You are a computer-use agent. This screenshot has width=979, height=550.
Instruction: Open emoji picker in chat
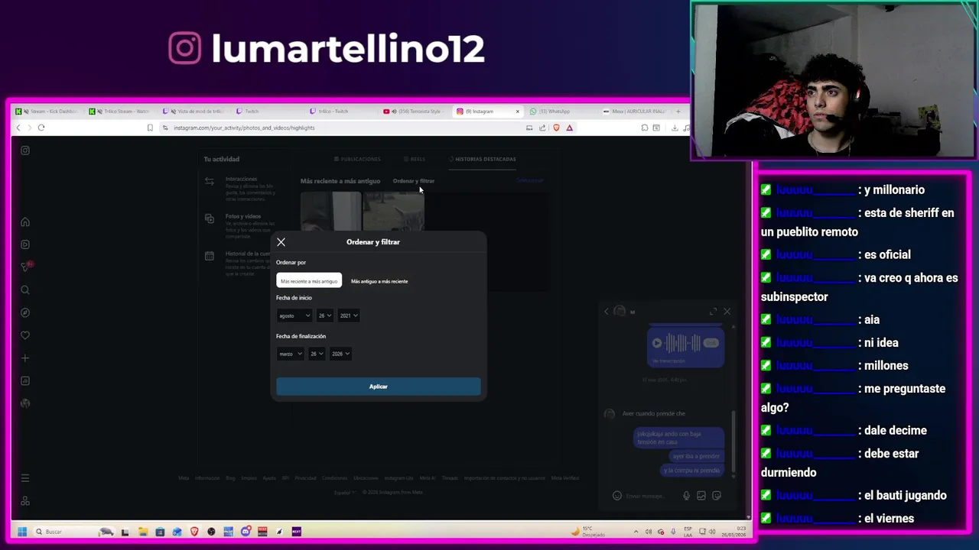click(617, 496)
